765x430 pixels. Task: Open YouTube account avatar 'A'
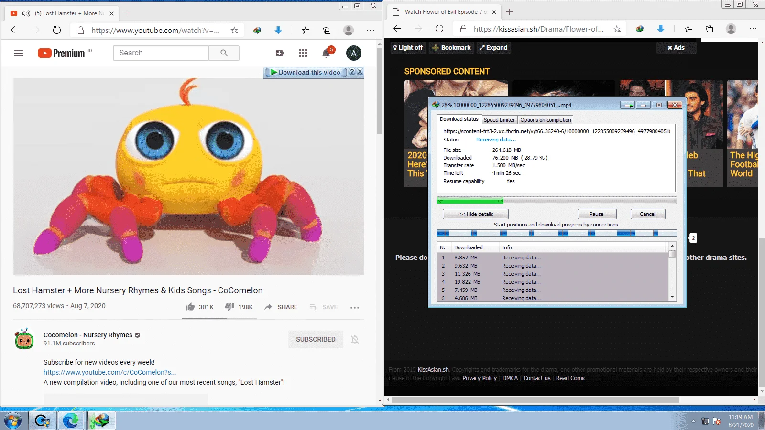tap(354, 53)
